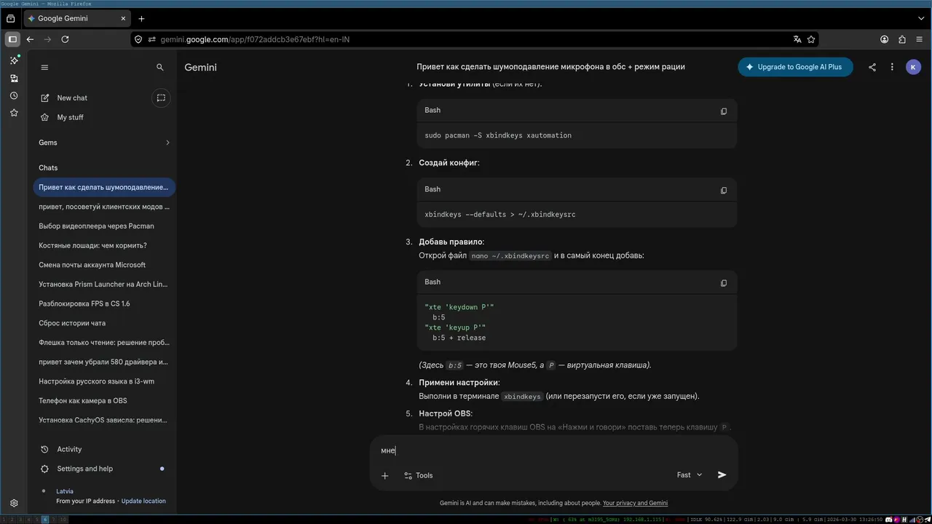Click the Gemini logo text
The height and width of the screenshot is (524, 932).
point(200,67)
